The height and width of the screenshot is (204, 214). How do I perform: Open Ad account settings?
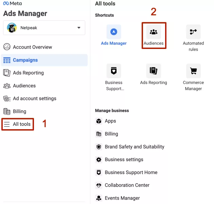pos(35,99)
